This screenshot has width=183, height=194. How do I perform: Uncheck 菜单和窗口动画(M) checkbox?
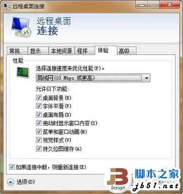(39, 132)
